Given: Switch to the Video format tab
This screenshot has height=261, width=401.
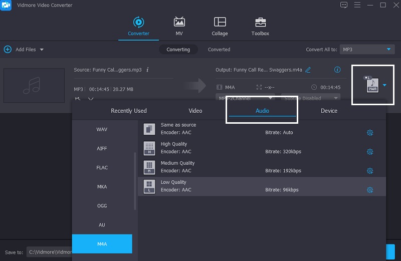Looking at the screenshot, I should pos(195,111).
